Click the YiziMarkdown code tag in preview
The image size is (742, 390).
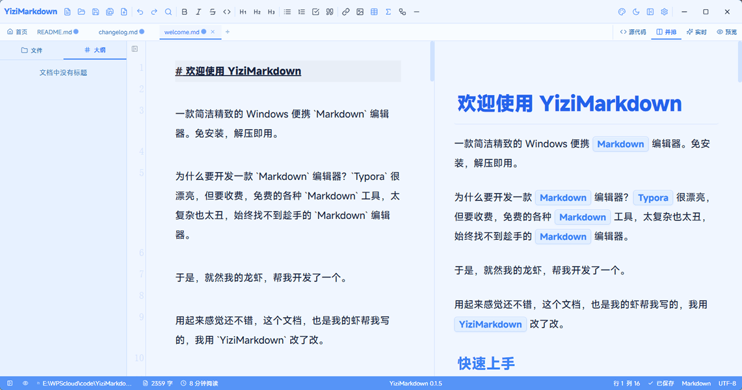click(490, 324)
